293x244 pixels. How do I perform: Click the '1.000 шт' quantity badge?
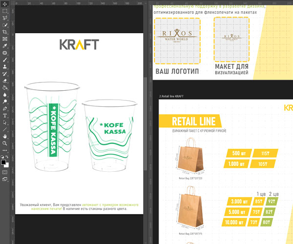(236, 164)
